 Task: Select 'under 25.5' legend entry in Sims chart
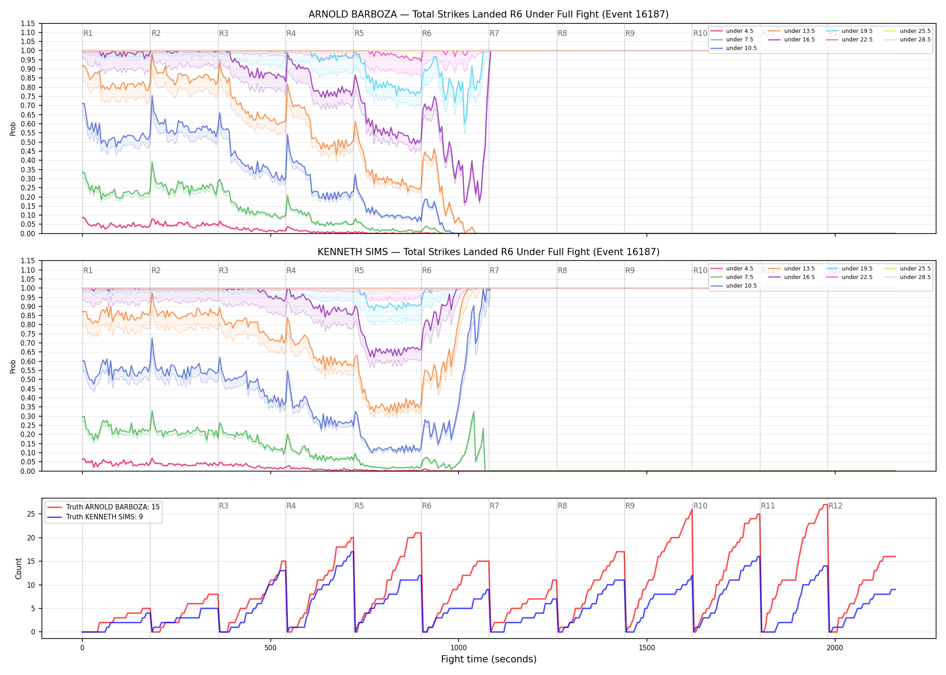tap(908, 269)
